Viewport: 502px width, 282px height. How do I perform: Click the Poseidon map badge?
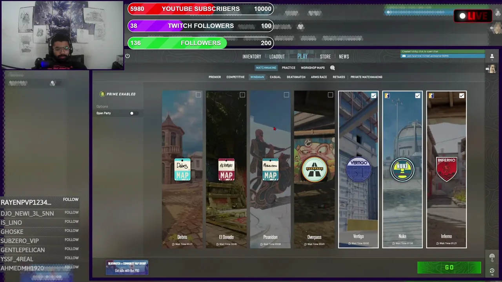pos(270,170)
